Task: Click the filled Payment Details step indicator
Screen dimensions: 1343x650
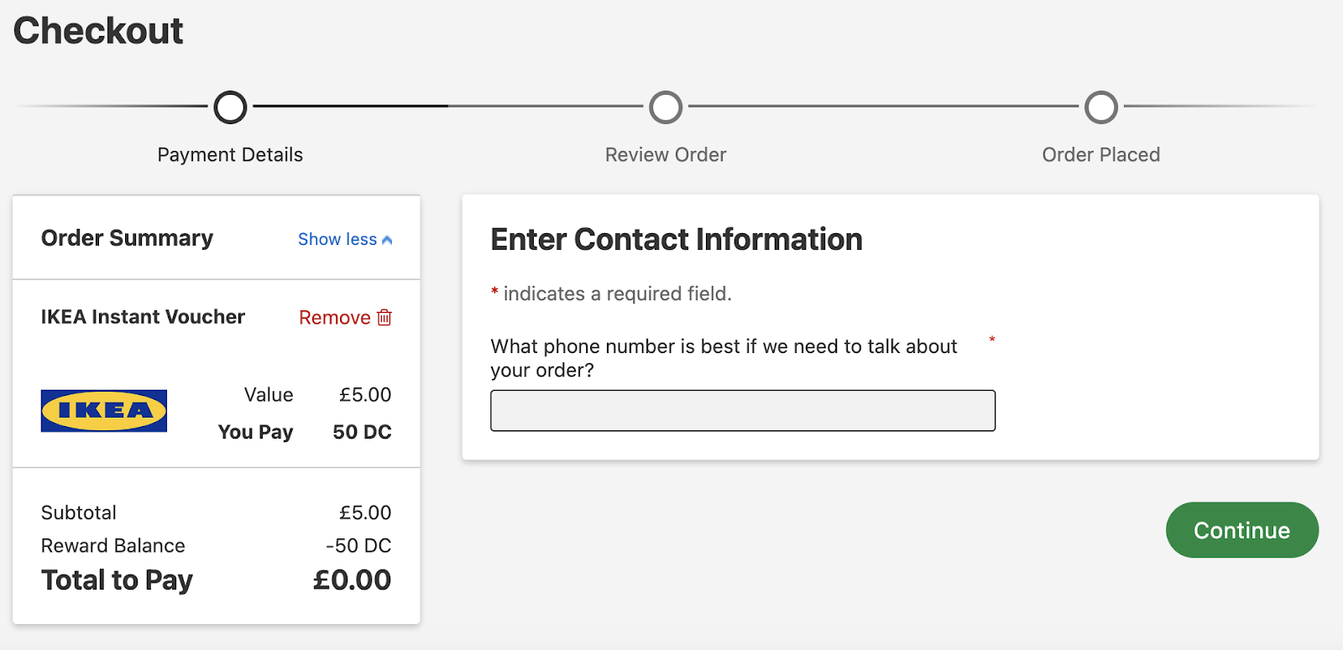Action: pyautogui.click(x=230, y=107)
